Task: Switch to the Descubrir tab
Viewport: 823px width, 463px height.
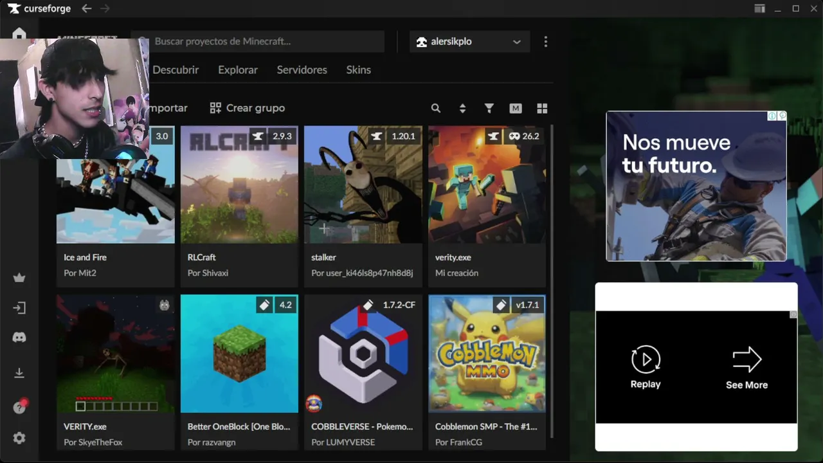Action: point(176,70)
